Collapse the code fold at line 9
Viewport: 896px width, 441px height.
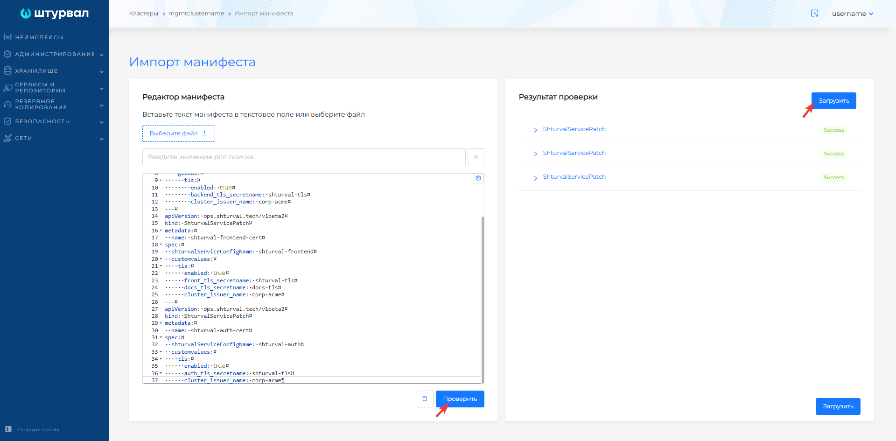tap(161, 181)
